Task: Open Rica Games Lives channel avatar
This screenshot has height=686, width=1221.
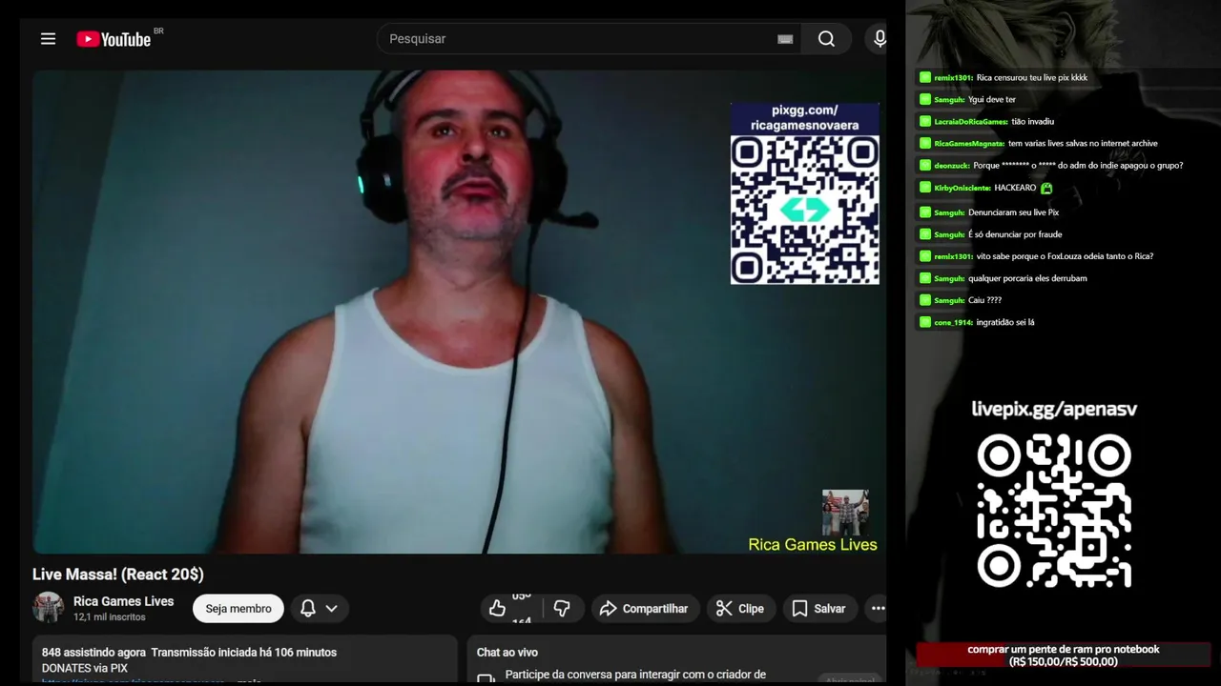Action: pyautogui.click(x=49, y=608)
